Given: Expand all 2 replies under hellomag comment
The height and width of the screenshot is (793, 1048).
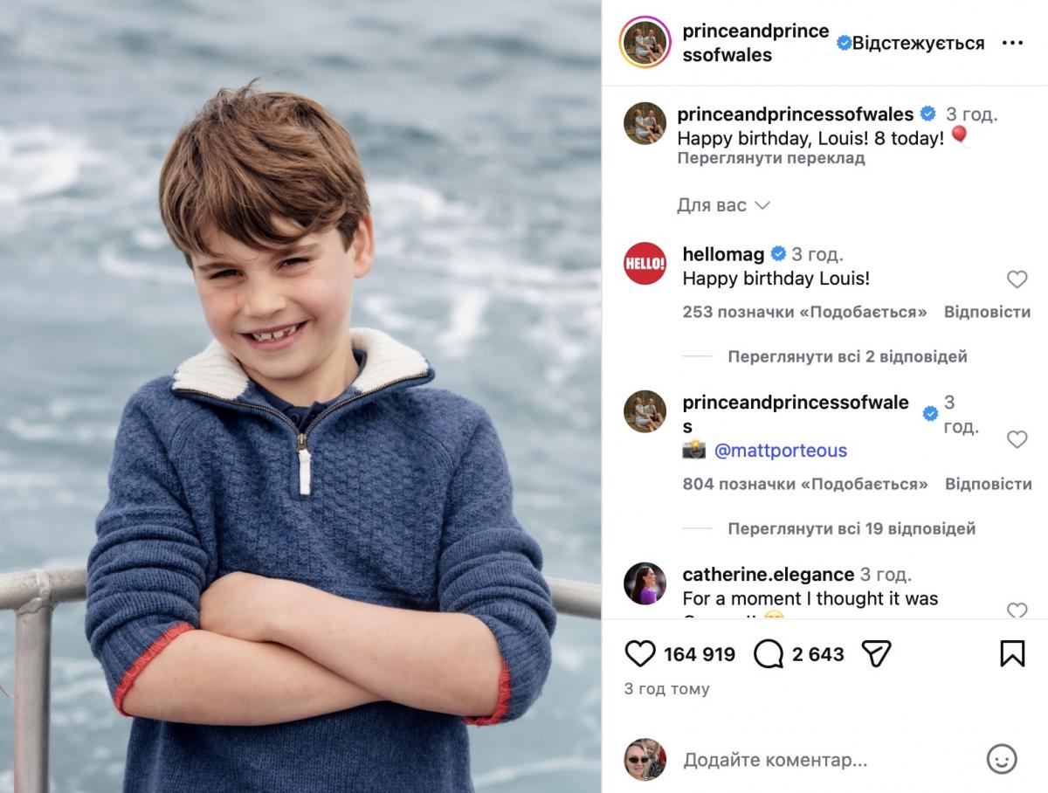Looking at the screenshot, I should pos(847,356).
